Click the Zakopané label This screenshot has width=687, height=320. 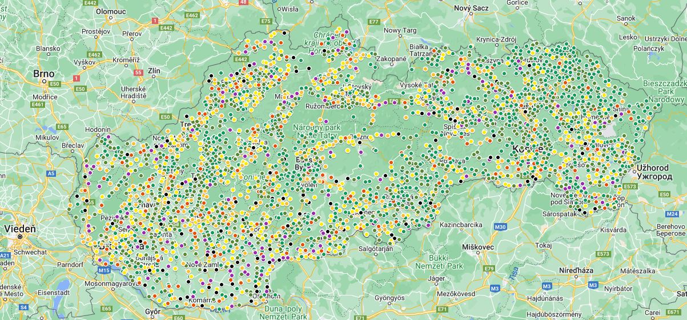pyautogui.click(x=391, y=58)
